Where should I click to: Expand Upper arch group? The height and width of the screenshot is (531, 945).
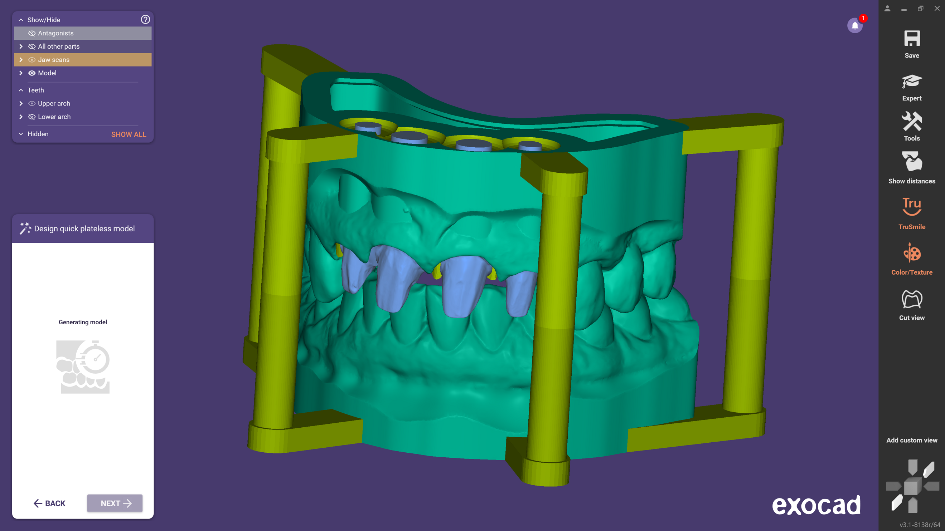[21, 103]
